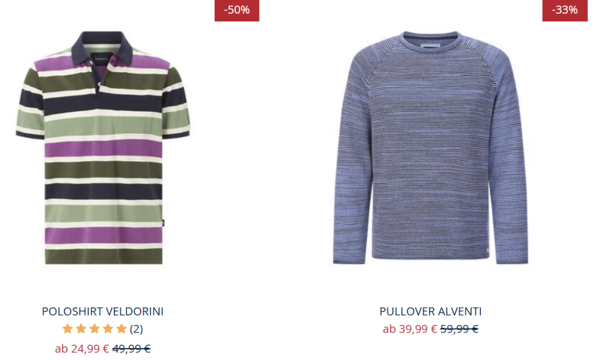The image size is (607, 360).
Task: Click the crossed-out 49,99 € original price
Action: pos(131,349)
